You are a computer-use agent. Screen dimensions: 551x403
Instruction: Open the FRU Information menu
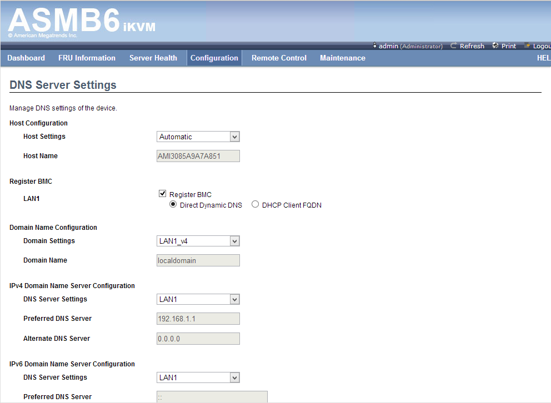coord(87,58)
